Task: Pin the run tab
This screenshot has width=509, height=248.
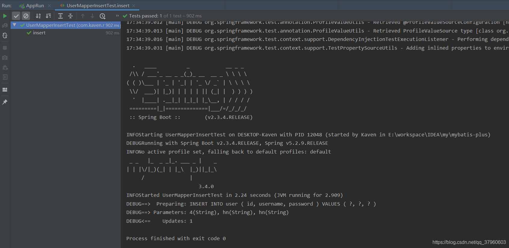Action: pos(5,102)
